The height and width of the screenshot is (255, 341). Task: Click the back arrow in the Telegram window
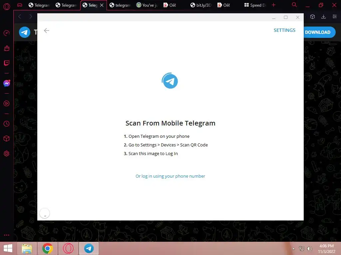tap(47, 31)
